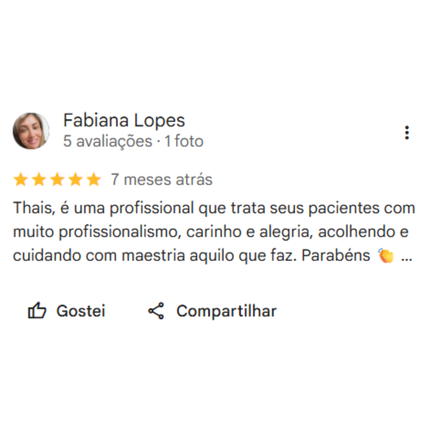Click the second gold rating star

39,179
